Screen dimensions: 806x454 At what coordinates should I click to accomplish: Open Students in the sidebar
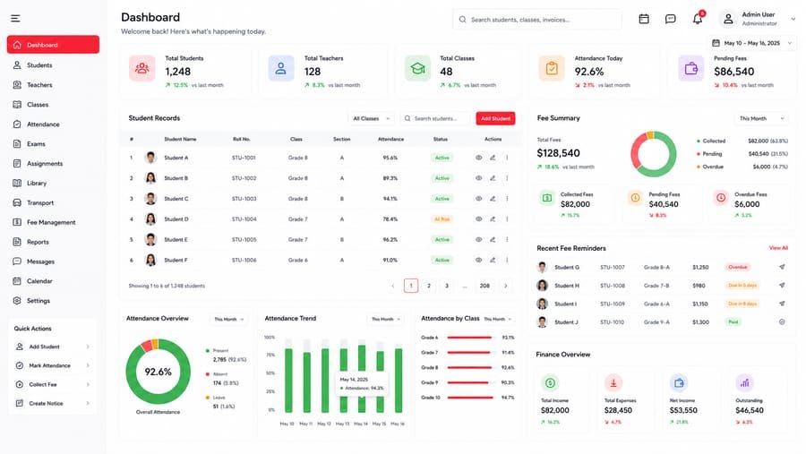click(x=53, y=65)
